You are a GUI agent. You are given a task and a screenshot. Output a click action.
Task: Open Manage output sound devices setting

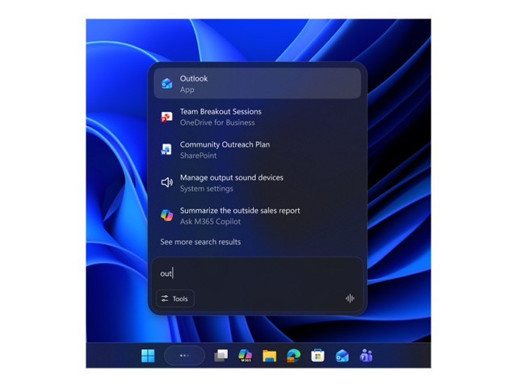257,183
